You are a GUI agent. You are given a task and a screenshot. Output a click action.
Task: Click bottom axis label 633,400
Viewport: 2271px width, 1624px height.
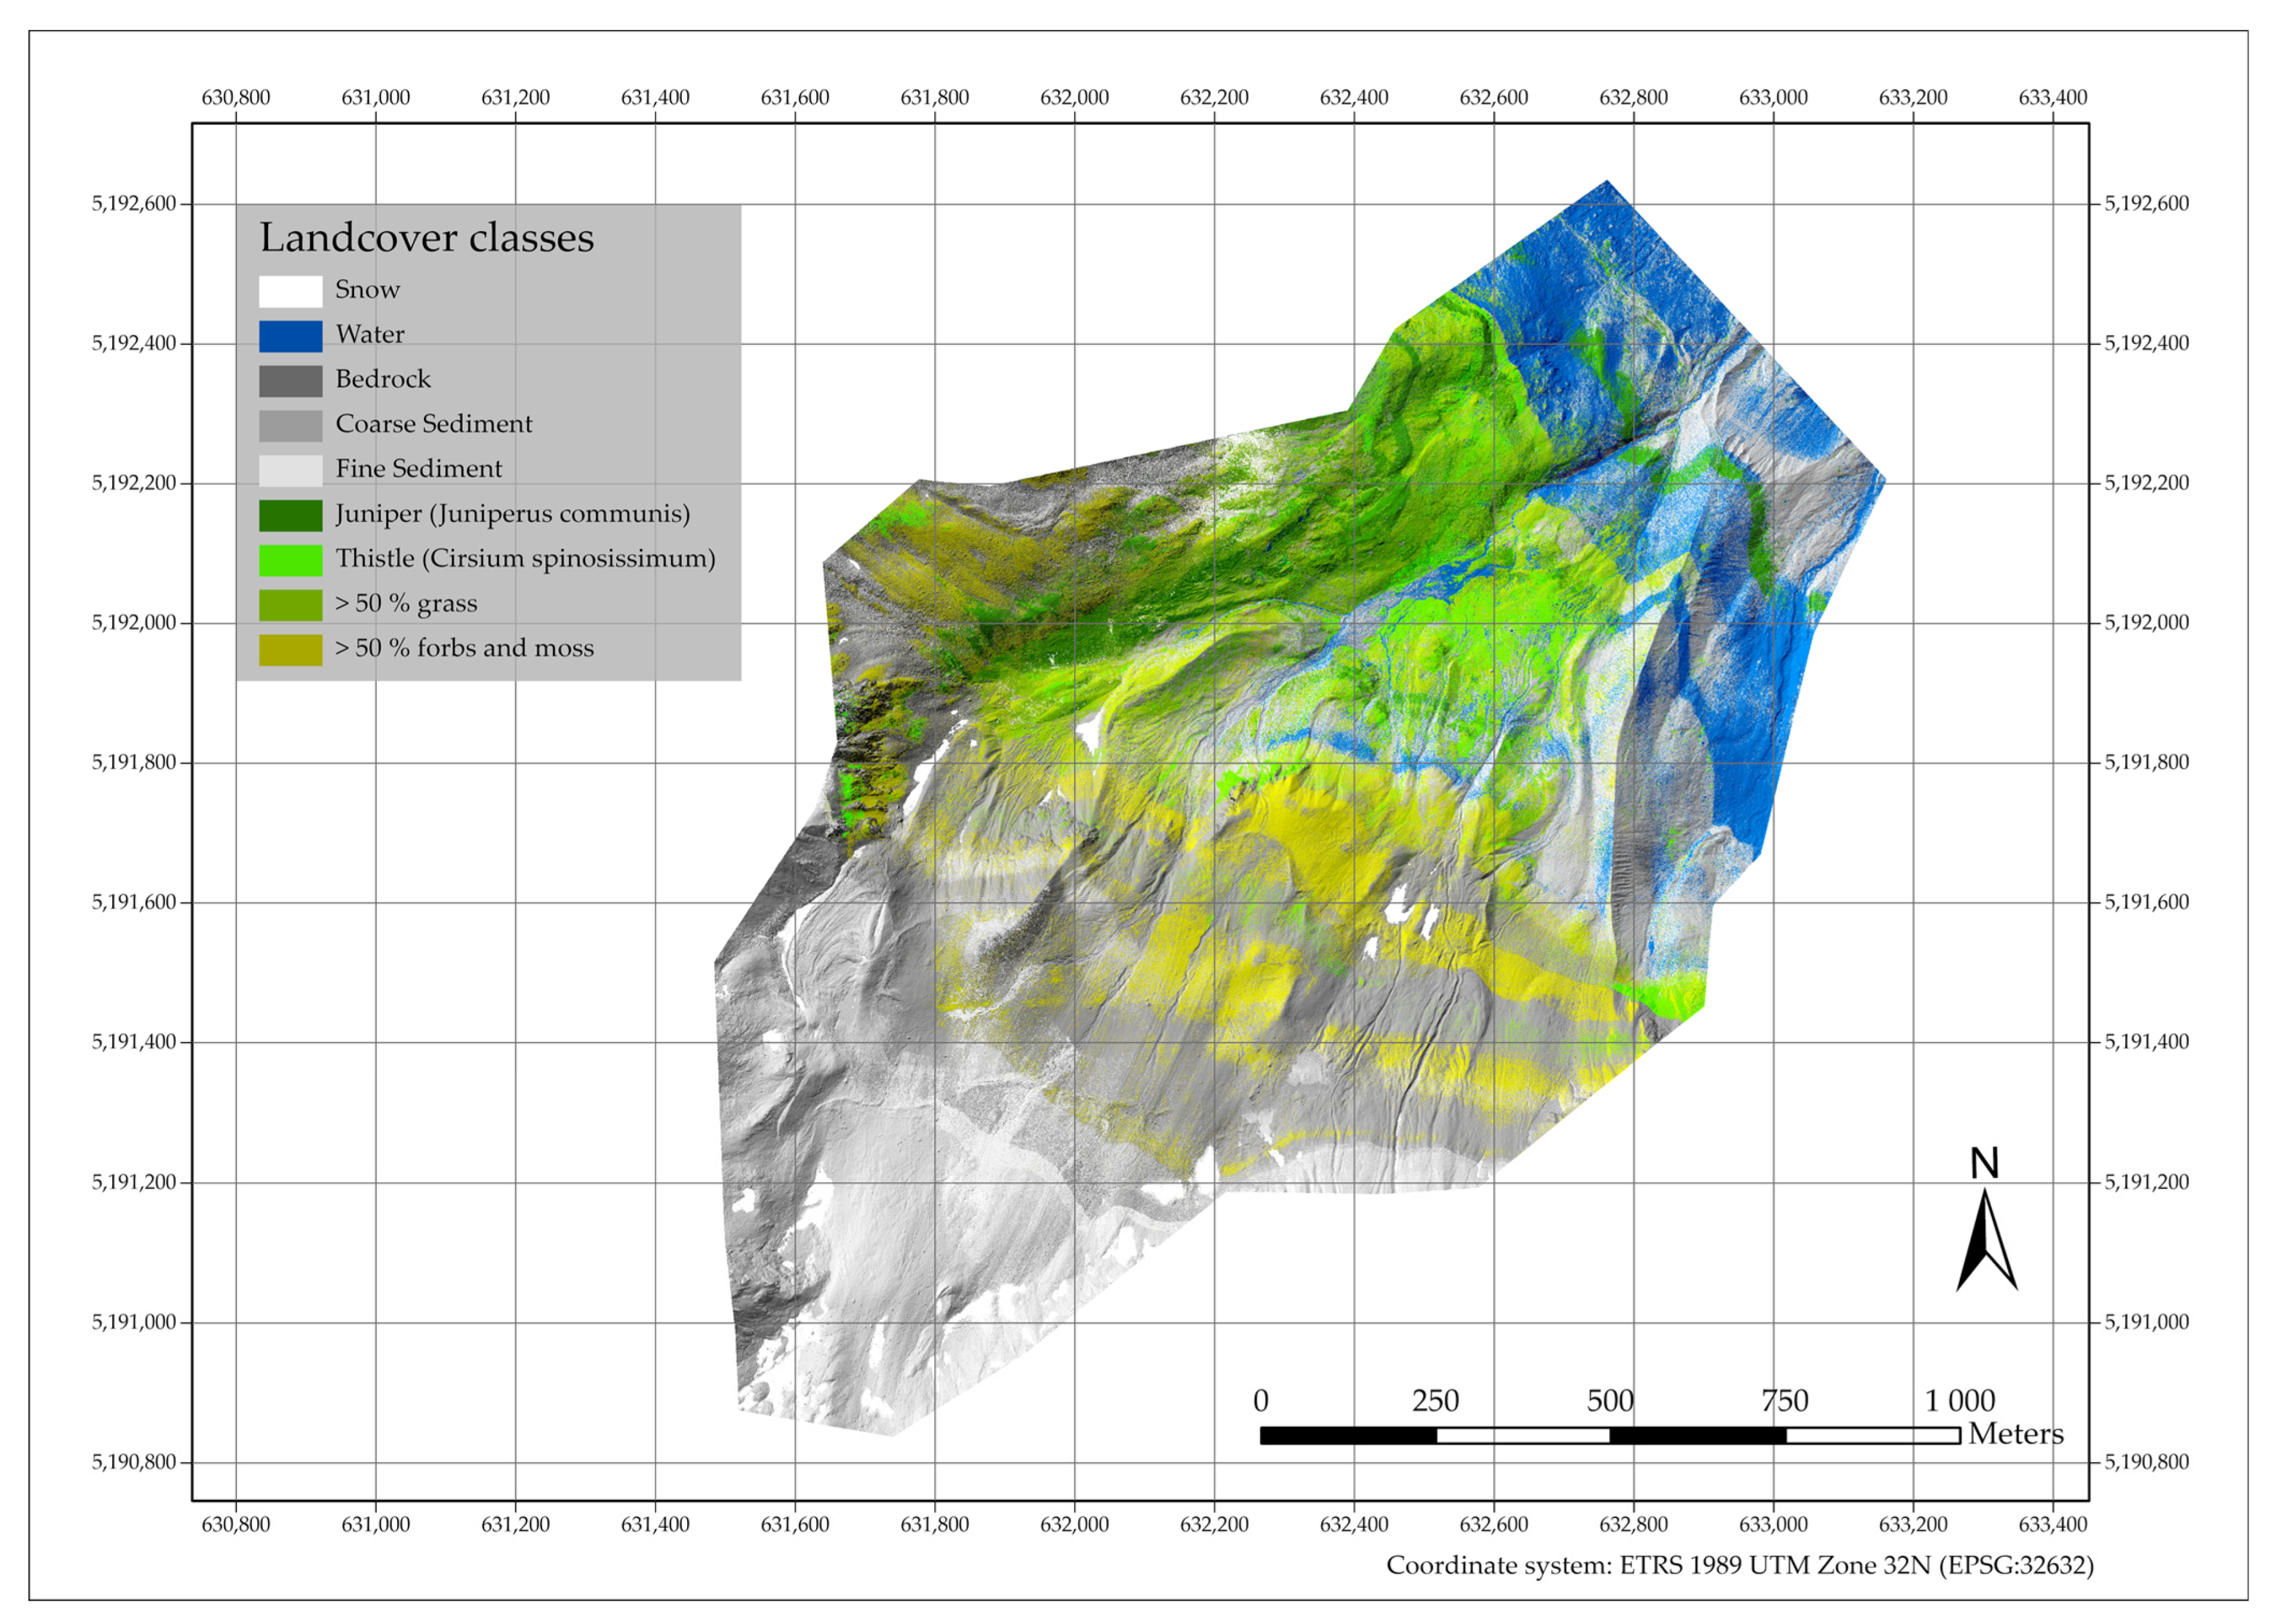click(2052, 1525)
